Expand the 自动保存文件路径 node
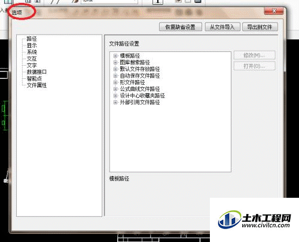This screenshot has width=299, height=242. click(115, 76)
